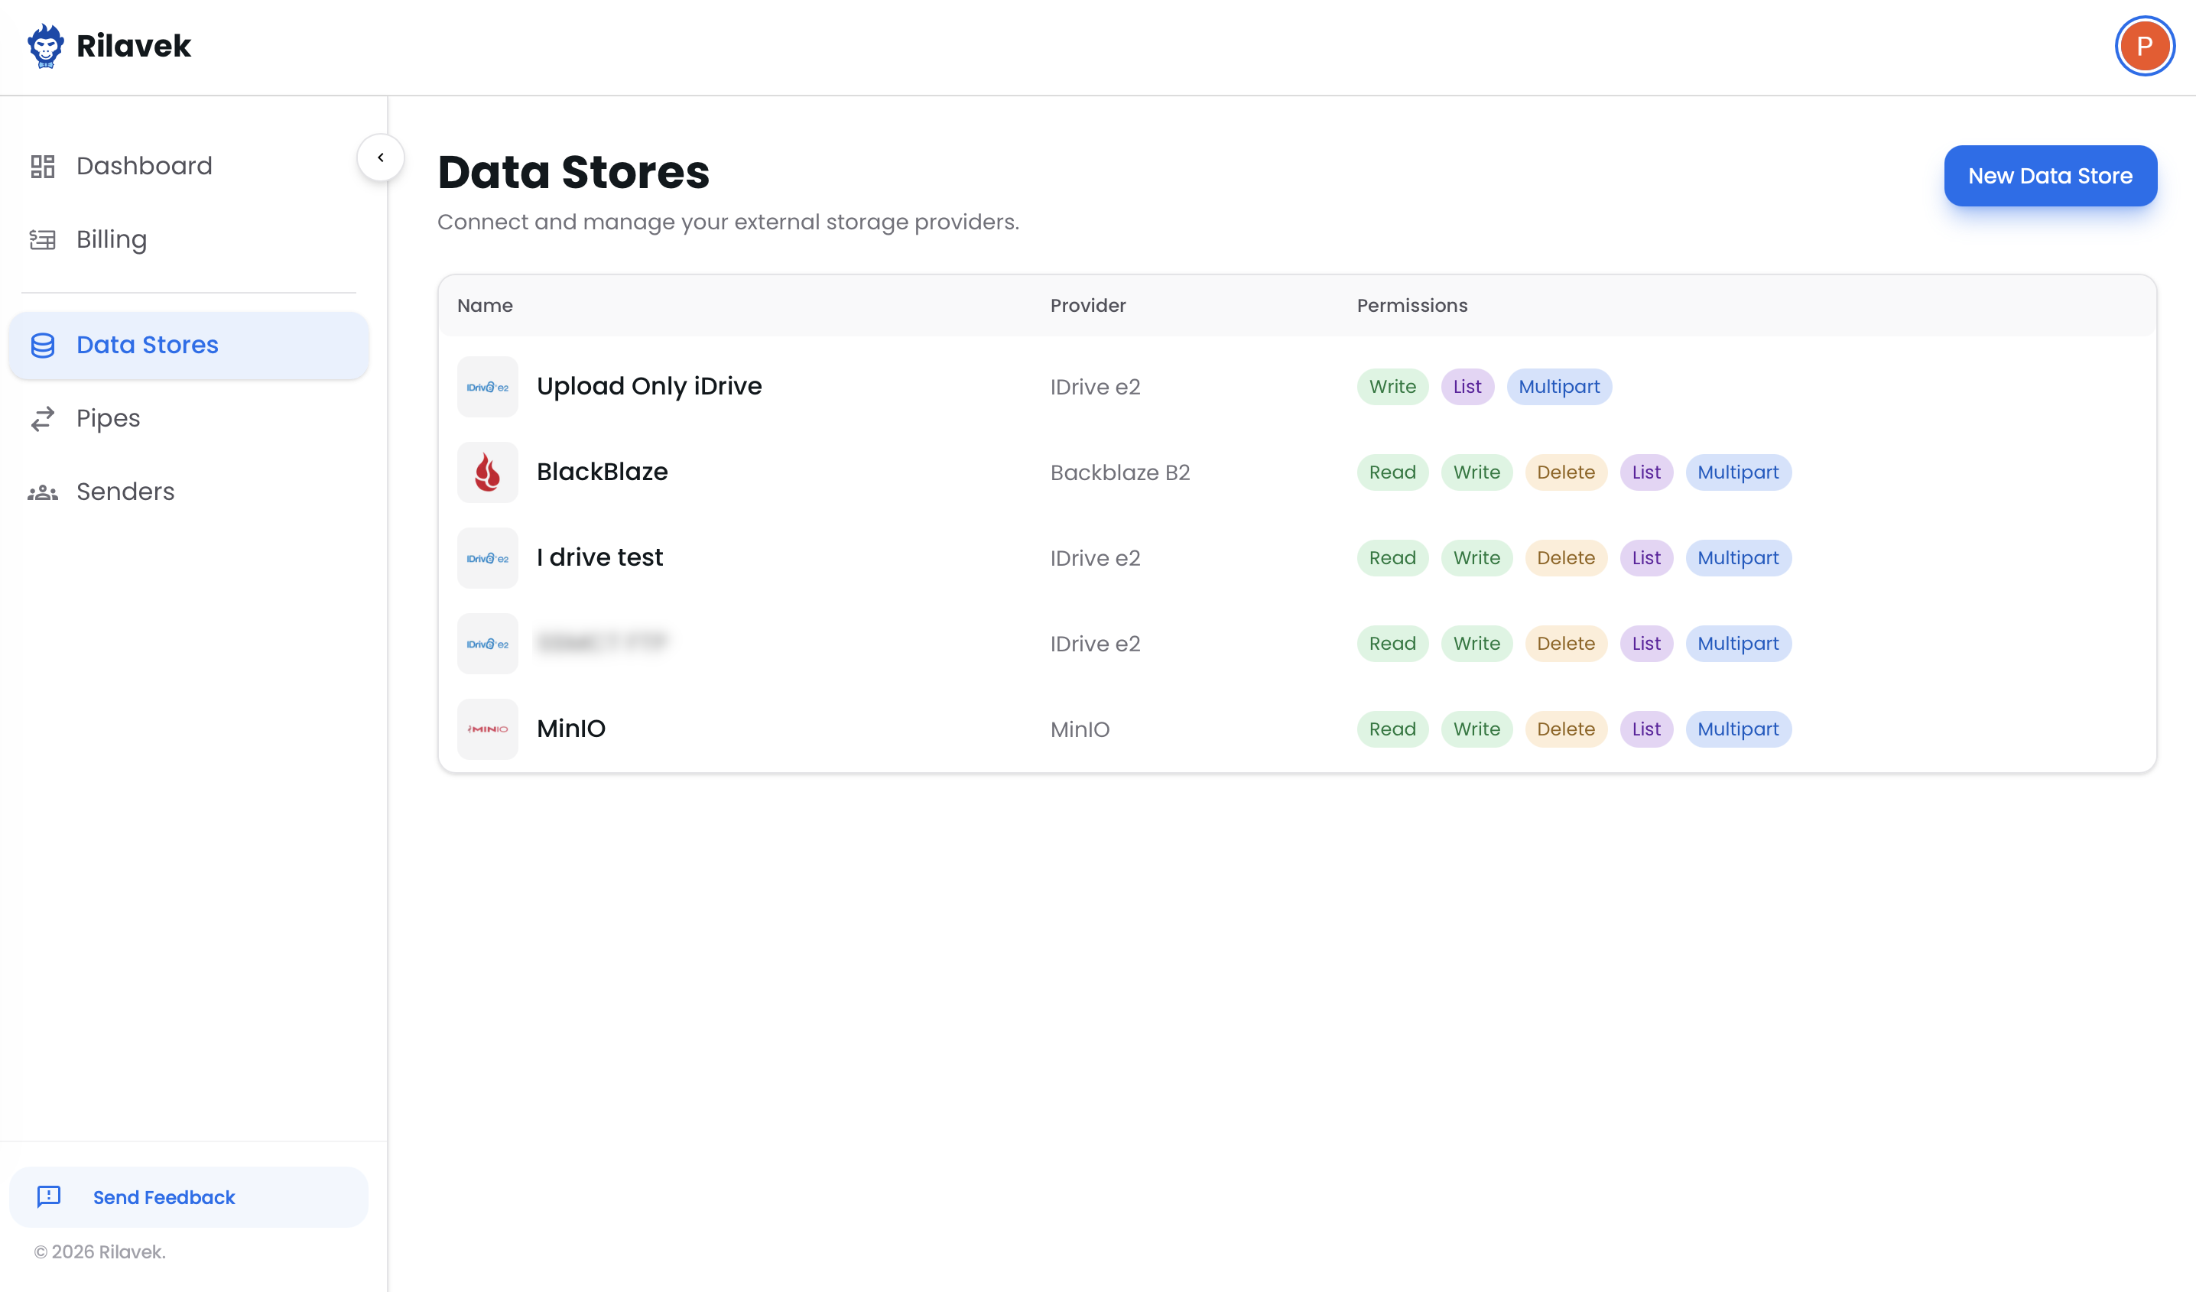The width and height of the screenshot is (2196, 1292).
Task: Open the Upload Only iDrive store
Action: tap(648, 386)
